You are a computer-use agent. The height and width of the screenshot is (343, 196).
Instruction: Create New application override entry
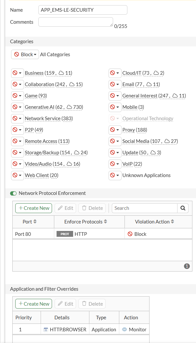point(34,304)
